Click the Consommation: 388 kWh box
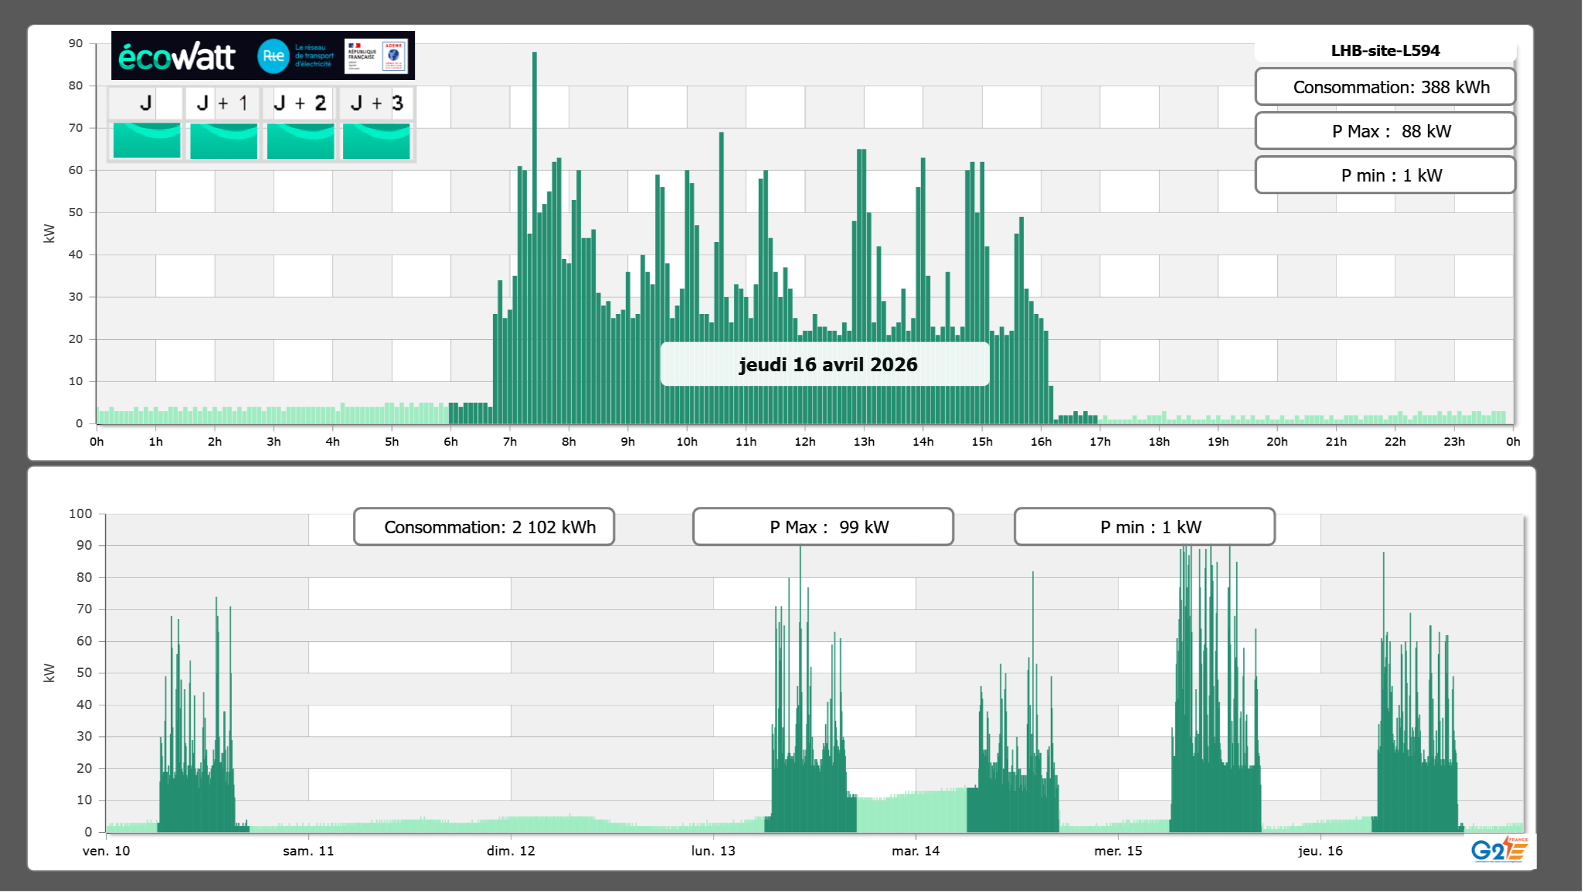The image size is (1583, 892). [x=1385, y=87]
